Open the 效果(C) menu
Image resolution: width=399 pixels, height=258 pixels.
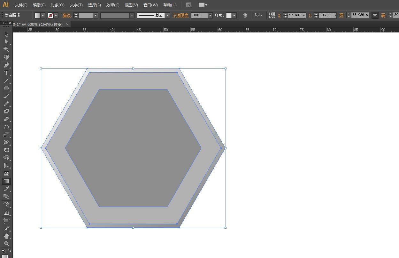tap(113, 5)
